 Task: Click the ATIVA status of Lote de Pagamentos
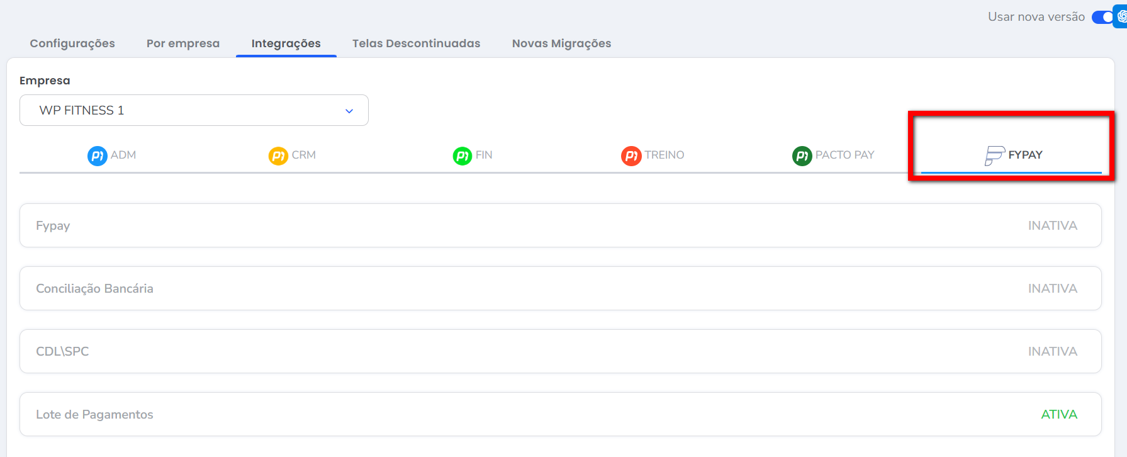point(1059,414)
